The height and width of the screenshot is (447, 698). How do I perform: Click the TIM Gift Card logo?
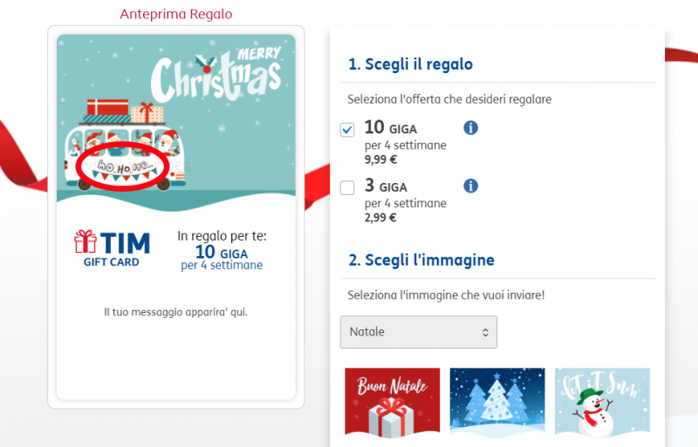pyautogui.click(x=113, y=248)
